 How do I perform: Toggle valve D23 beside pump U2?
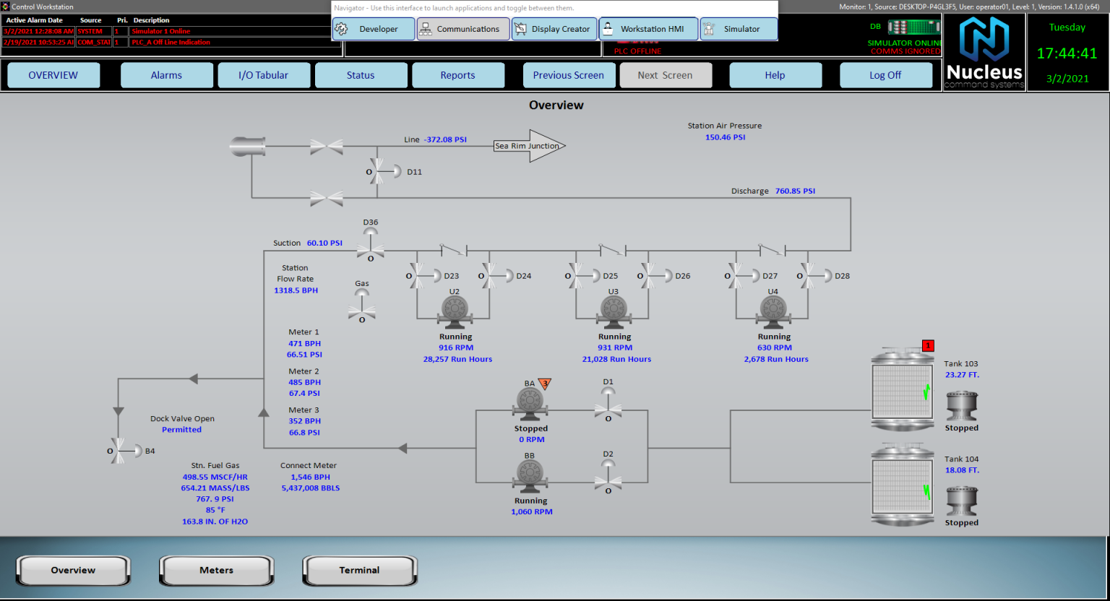point(418,275)
